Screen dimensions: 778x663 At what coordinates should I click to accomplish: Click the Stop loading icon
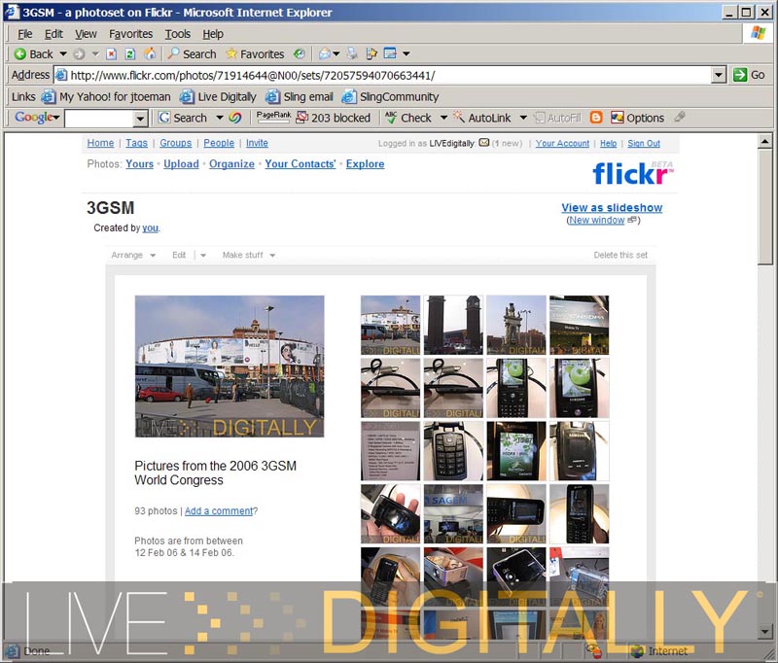[112, 54]
